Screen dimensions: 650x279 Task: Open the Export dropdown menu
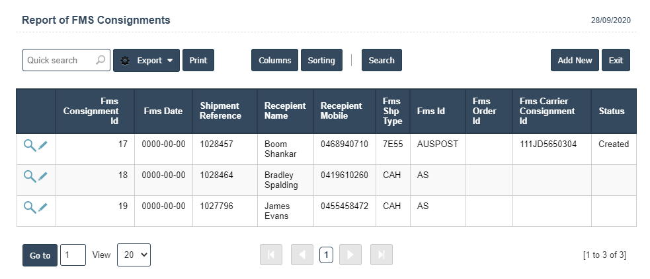pyautogui.click(x=146, y=60)
